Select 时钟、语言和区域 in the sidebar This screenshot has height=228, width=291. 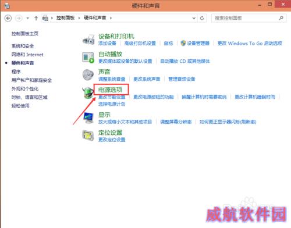(x=29, y=97)
